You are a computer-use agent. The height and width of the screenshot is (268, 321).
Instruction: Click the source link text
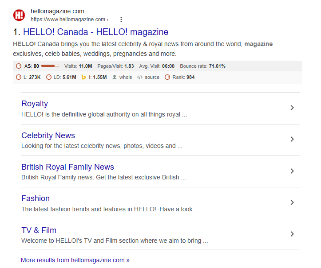152,77
